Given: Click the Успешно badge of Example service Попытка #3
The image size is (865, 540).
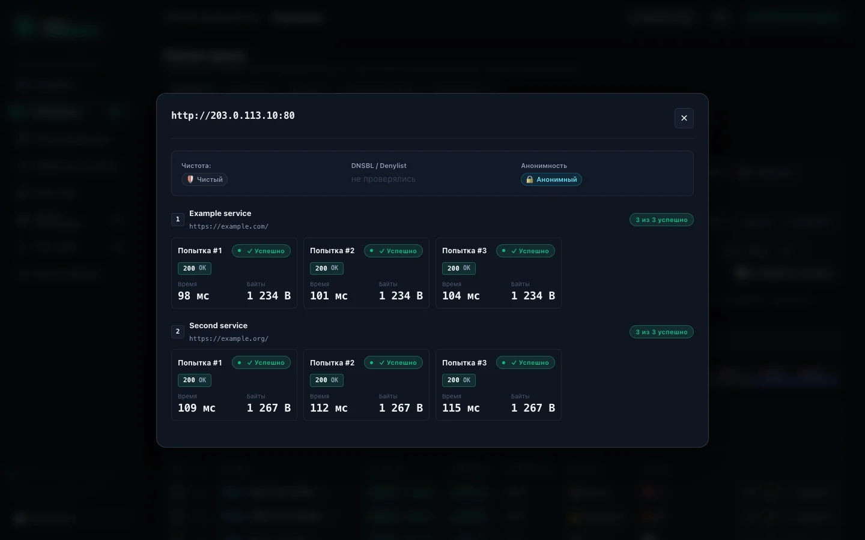Looking at the screenshot, I should coord(526,251).
